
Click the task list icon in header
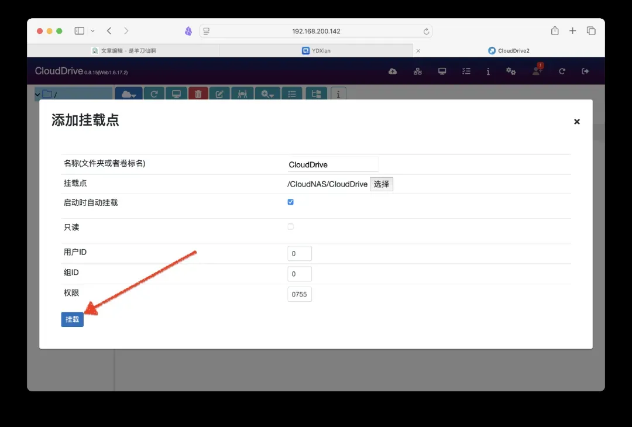[466, 71]
